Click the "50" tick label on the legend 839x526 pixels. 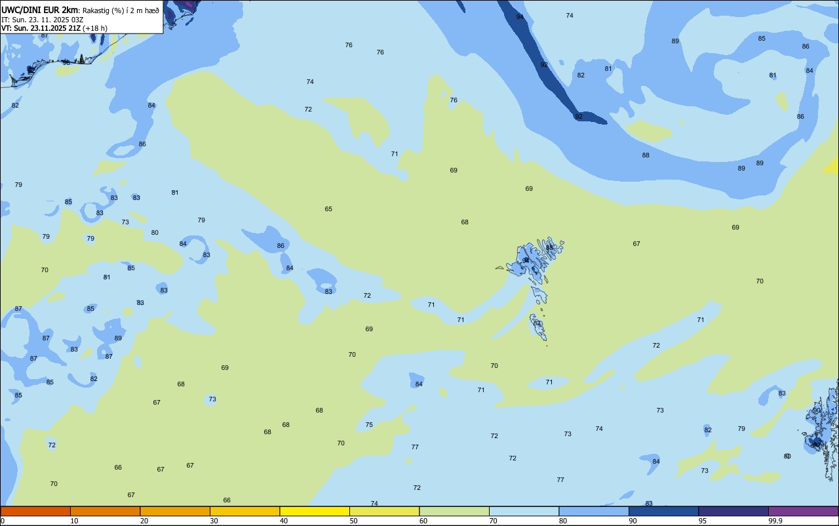click(x=354, y=521)
